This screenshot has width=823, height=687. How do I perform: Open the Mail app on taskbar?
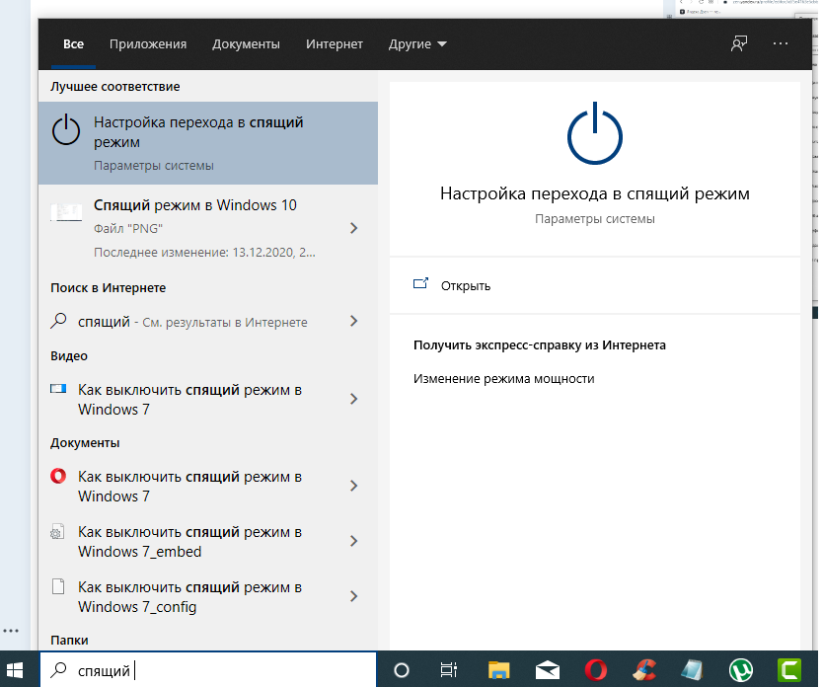[548, 670]
